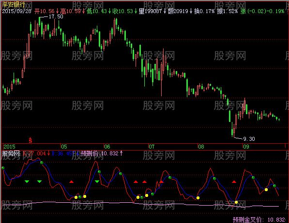Click the blue D value readout
Viewport: 289px width, 223px height.
65,153
